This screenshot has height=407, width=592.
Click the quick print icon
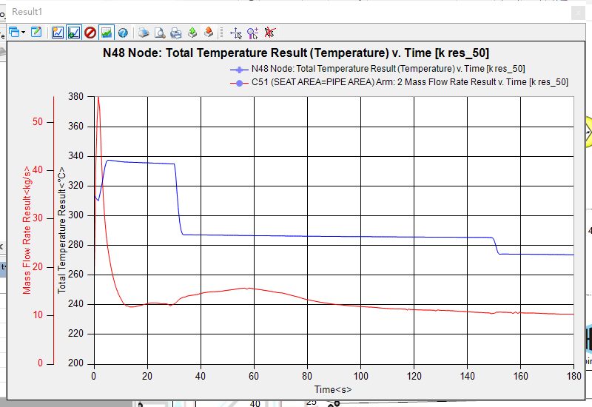click(144, 33)
